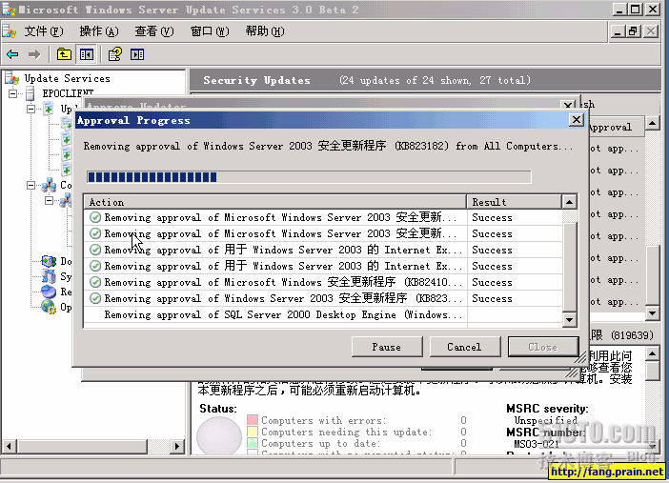Select first Microsoft Windows Server 2003 安全更新 row
The height and width of the screenshot is (483, 669).
(323, 217)
